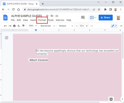Open the Insert menu
124x103 pixels.
33,20
